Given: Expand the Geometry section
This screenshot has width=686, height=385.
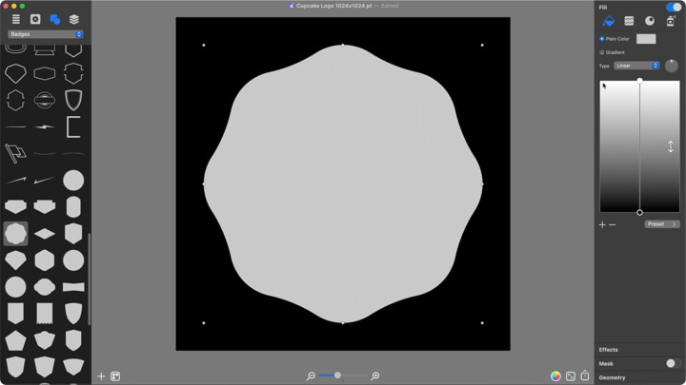Looking at the screenshot, I should click(612, 377).
